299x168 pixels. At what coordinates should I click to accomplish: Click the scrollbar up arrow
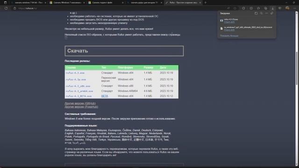pyautogui.click(x=297, y=13)
